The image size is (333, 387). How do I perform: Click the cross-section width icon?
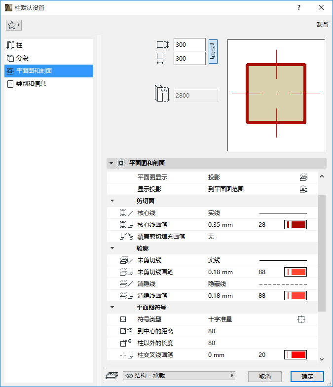pyautogui.click(x=160, y=59)
